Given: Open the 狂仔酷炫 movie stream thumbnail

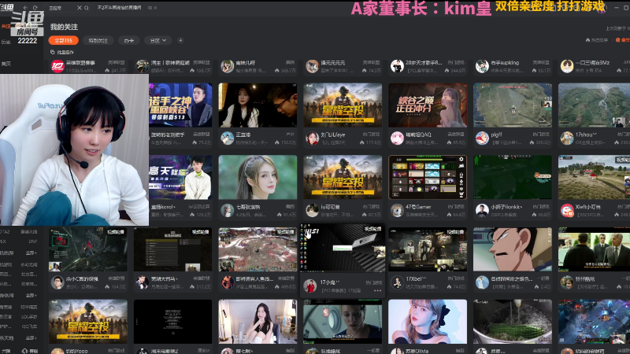Looking at the screenshot, I should [x=595, y=249].
